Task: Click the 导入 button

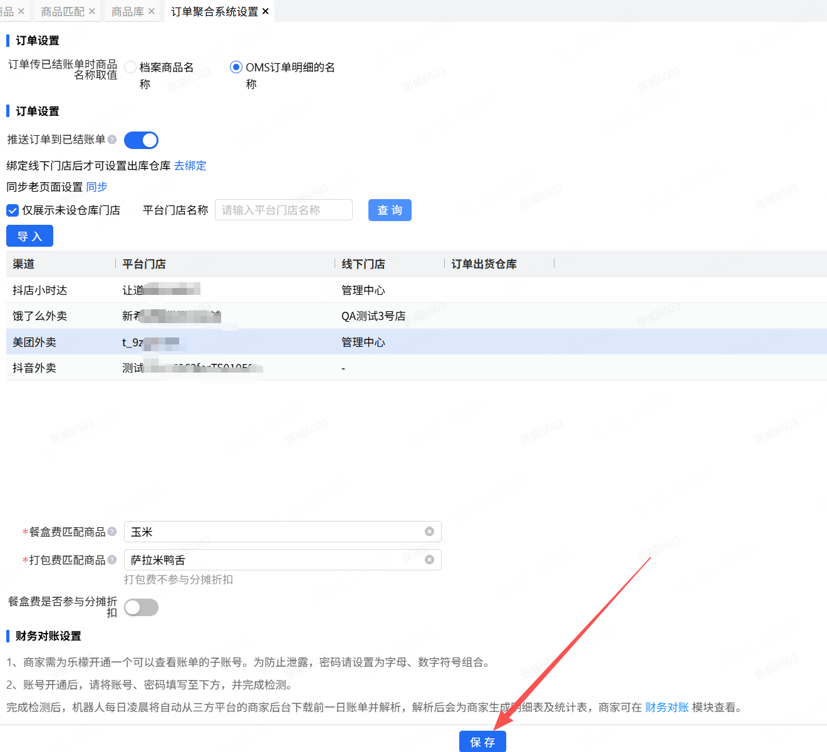Action: point(29,236)
